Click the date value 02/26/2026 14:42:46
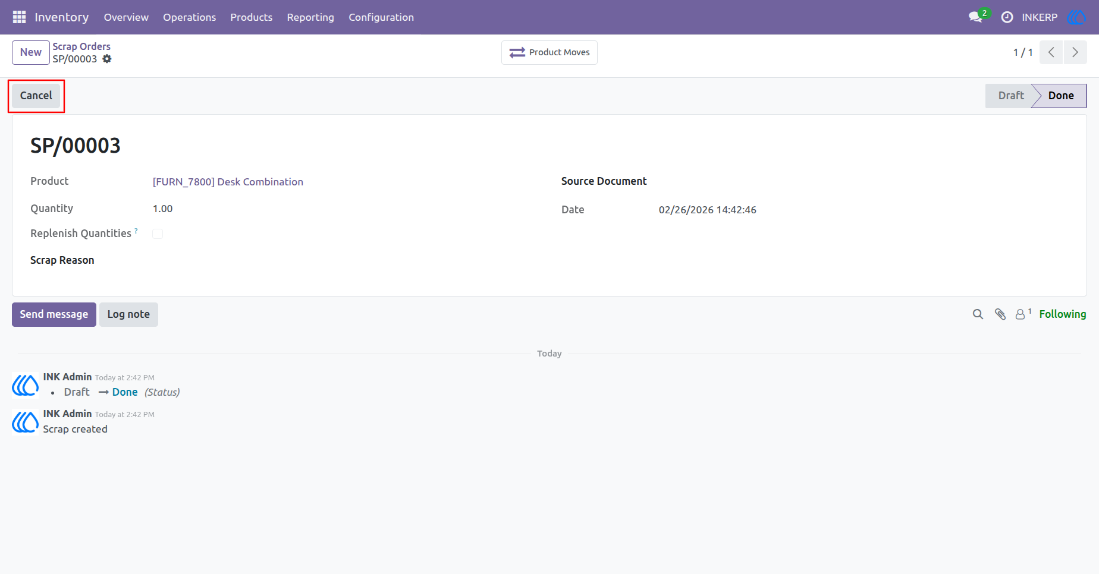 pyautogui.click(x=708, y=210)
